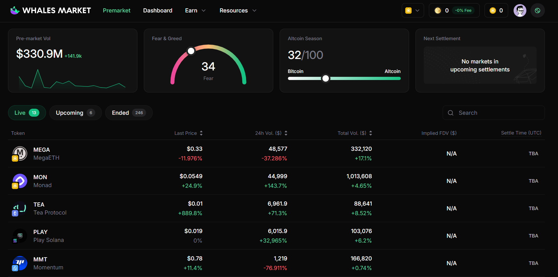Click the -0% Fee badge
This screenshot has height=277, width=558.
click(x=463, y=11)
